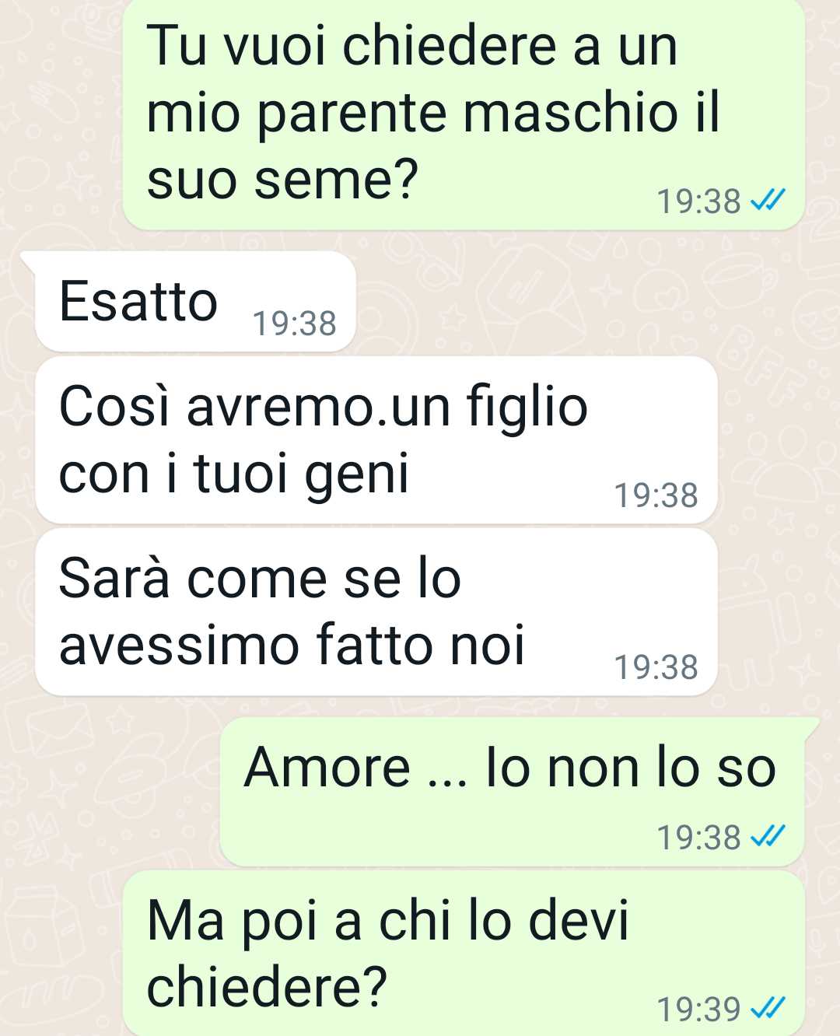
Task: Tap the 19:38 timestamp on 'suo seme?' message
Action: [698, 201]
